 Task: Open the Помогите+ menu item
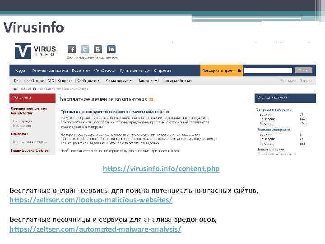(81, 70)
